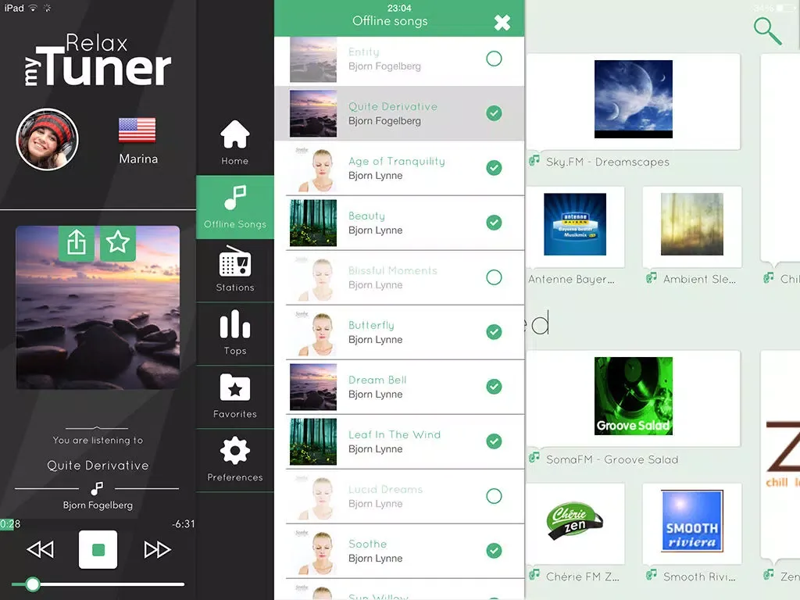The width and height of the screenshot is (800, 600).
Task: Adjust the volume slider knob
Action: coord(33,584)
